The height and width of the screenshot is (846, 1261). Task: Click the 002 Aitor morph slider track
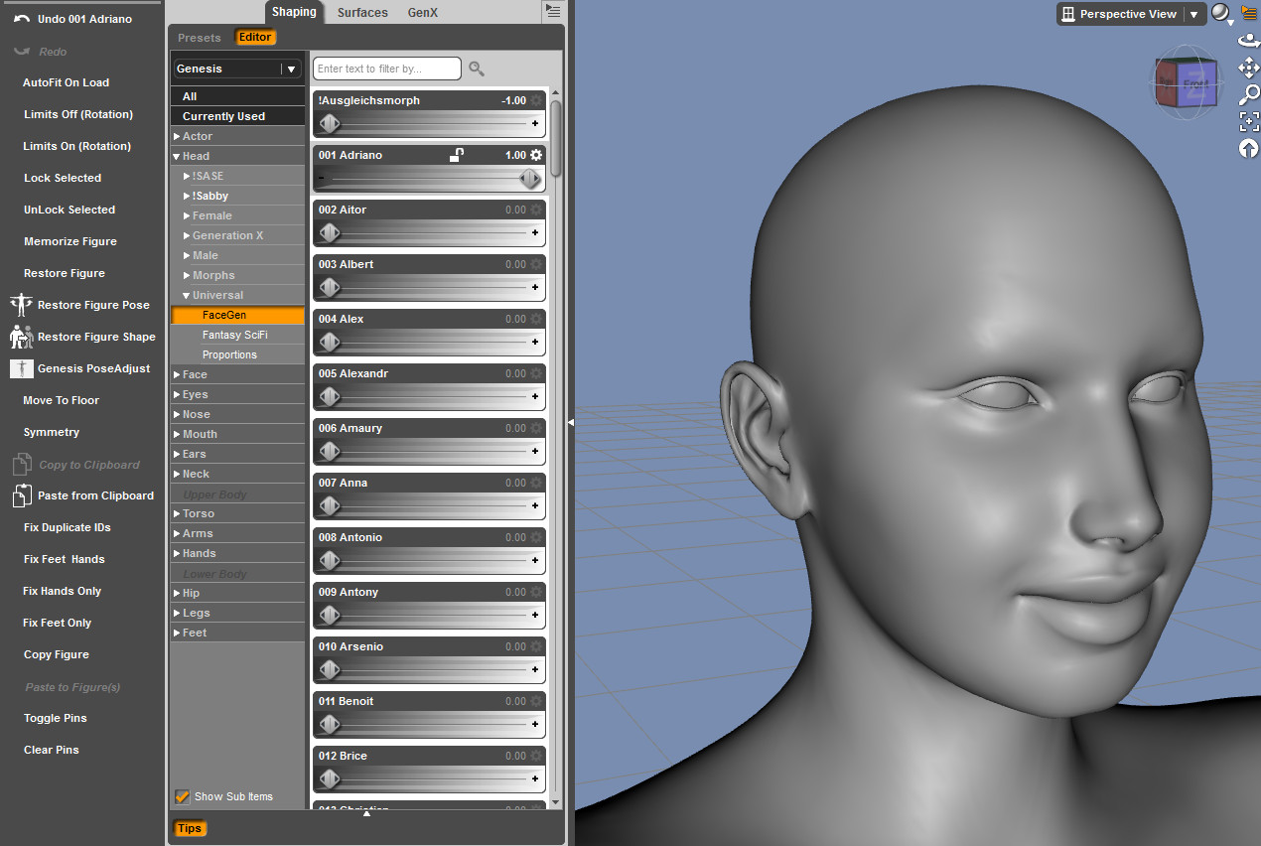(429, 233)
